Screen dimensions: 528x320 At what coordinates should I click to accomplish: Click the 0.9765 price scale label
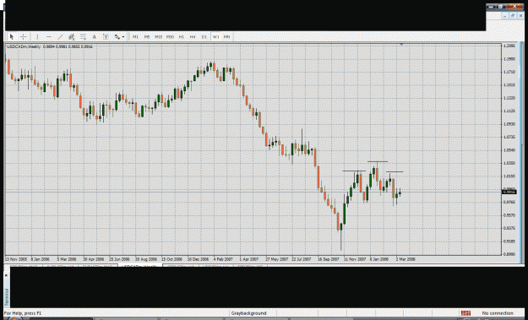[509, 202]
